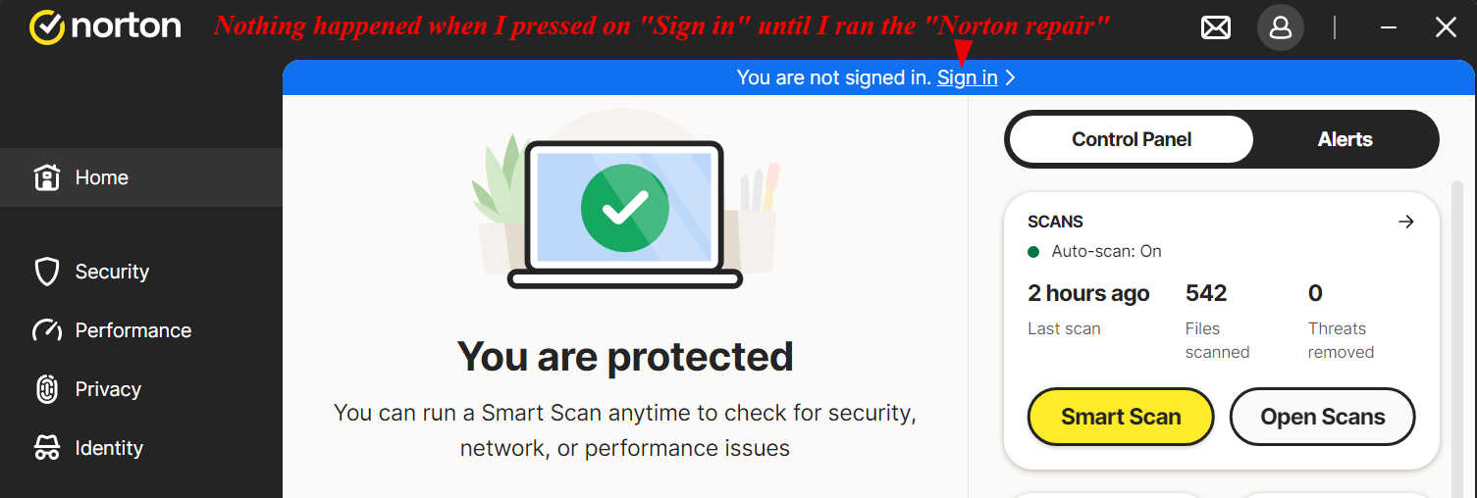Open the Security menu item
The image size is (1477, 498).
tap(112, 272)
